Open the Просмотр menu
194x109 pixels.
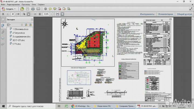(x=26, y=5)
